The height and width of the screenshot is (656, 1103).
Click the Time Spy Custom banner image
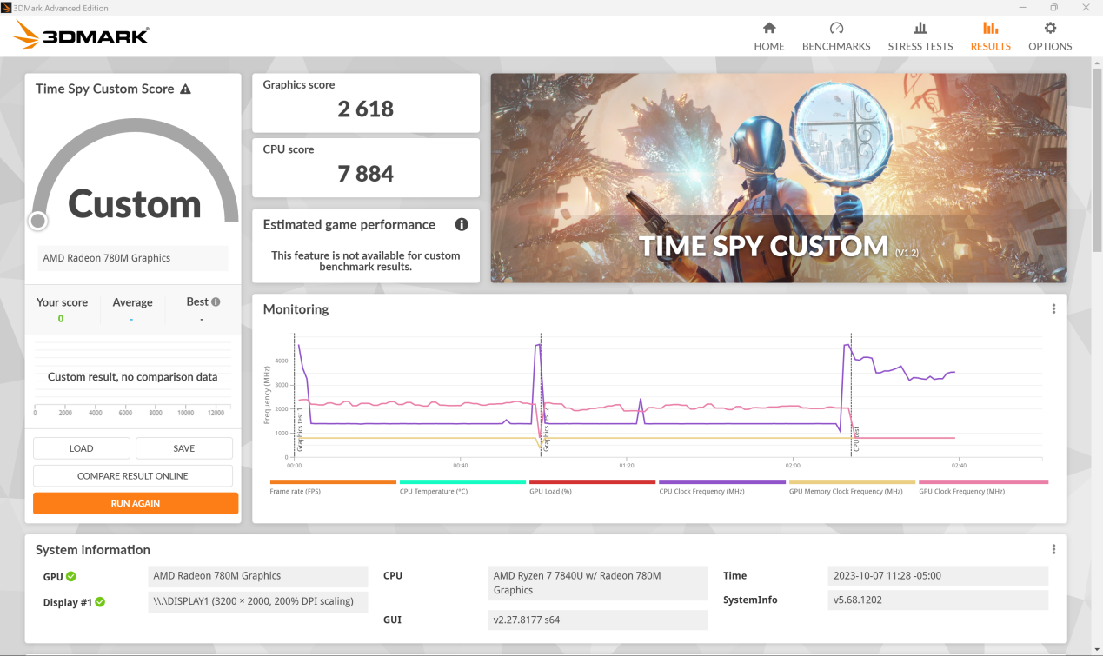(778, 178)
